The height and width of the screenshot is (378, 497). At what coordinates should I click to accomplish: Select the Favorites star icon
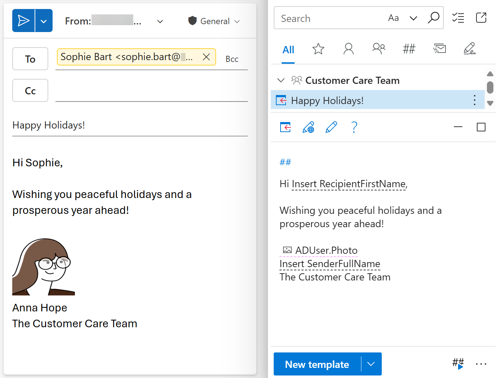tap(318, 49)
